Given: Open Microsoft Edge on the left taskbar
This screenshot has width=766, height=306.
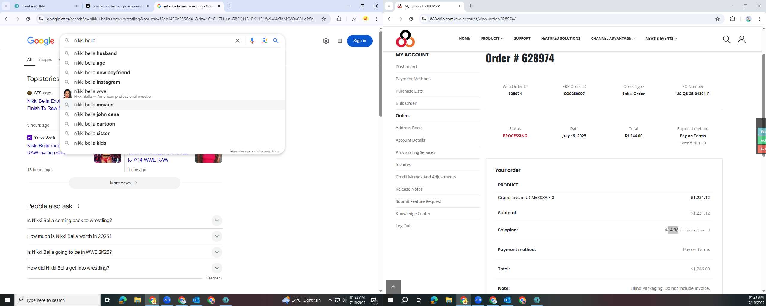Looking at the screenshot, I should pyautogui.click(x=123, y=300).
